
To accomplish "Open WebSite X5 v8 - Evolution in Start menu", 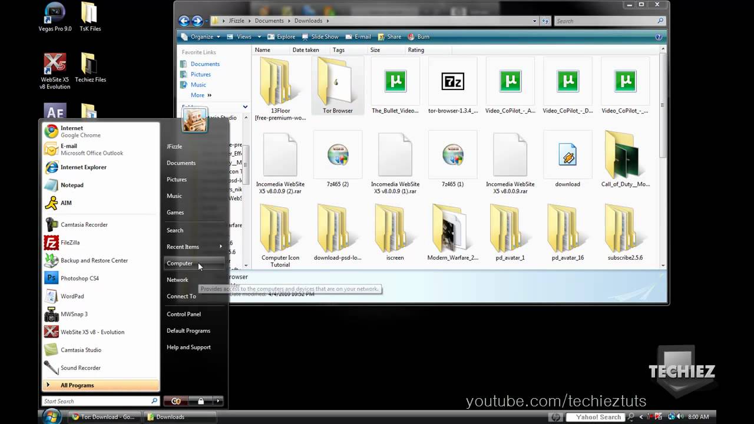I will pos(100,332).
